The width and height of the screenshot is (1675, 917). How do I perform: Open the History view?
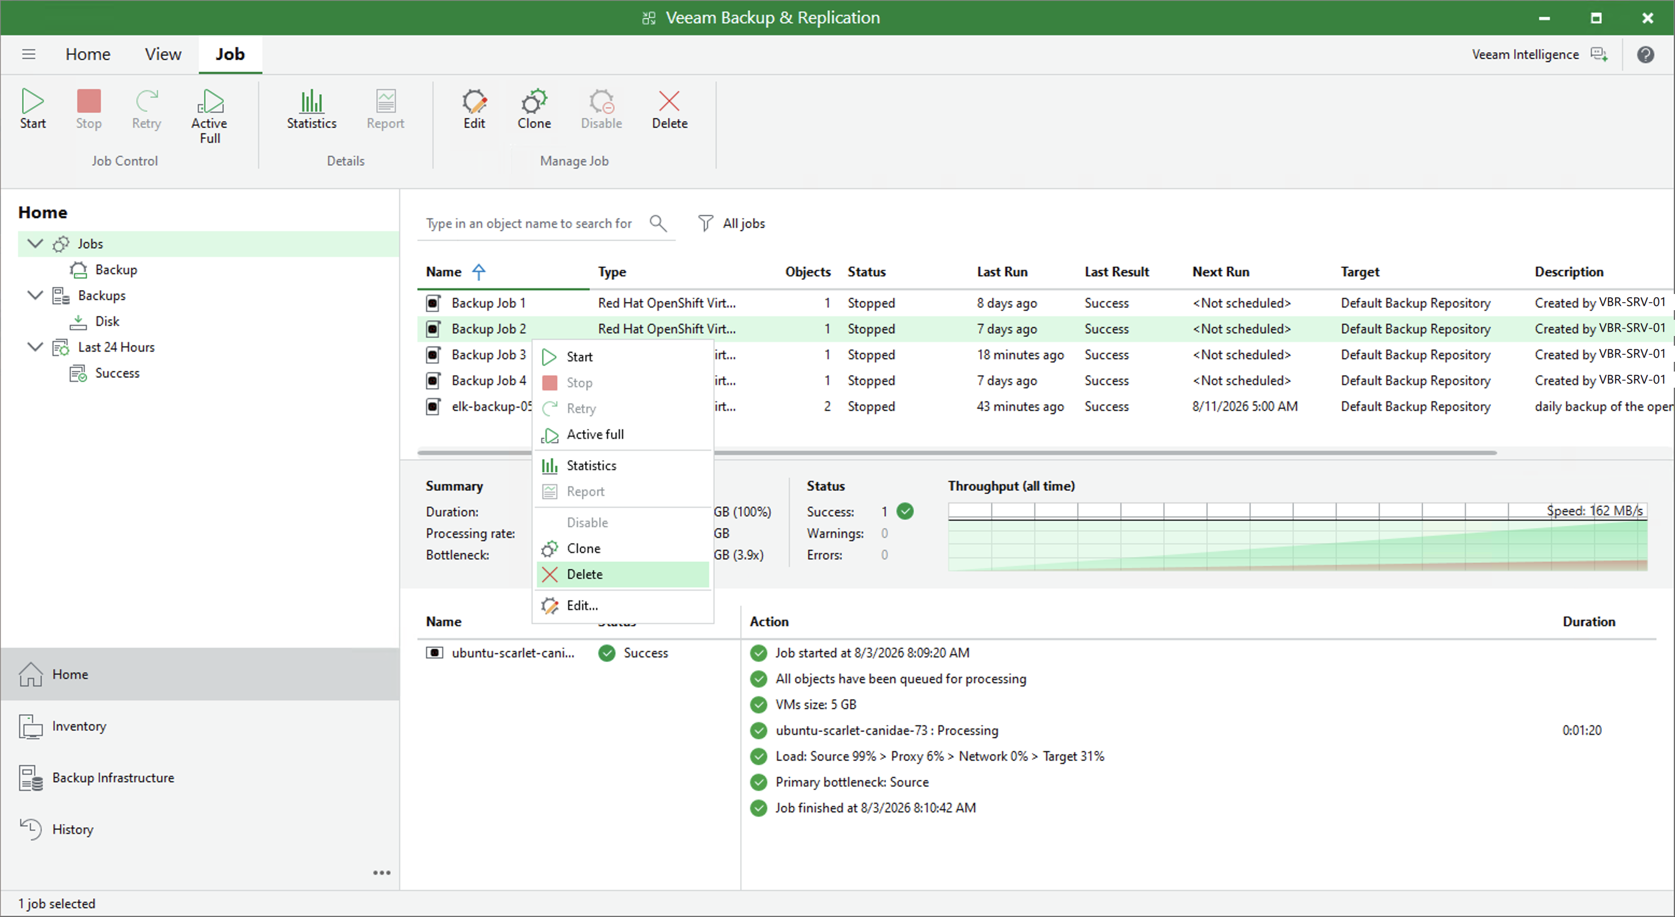pyautogui.click(x=200, y=829)
